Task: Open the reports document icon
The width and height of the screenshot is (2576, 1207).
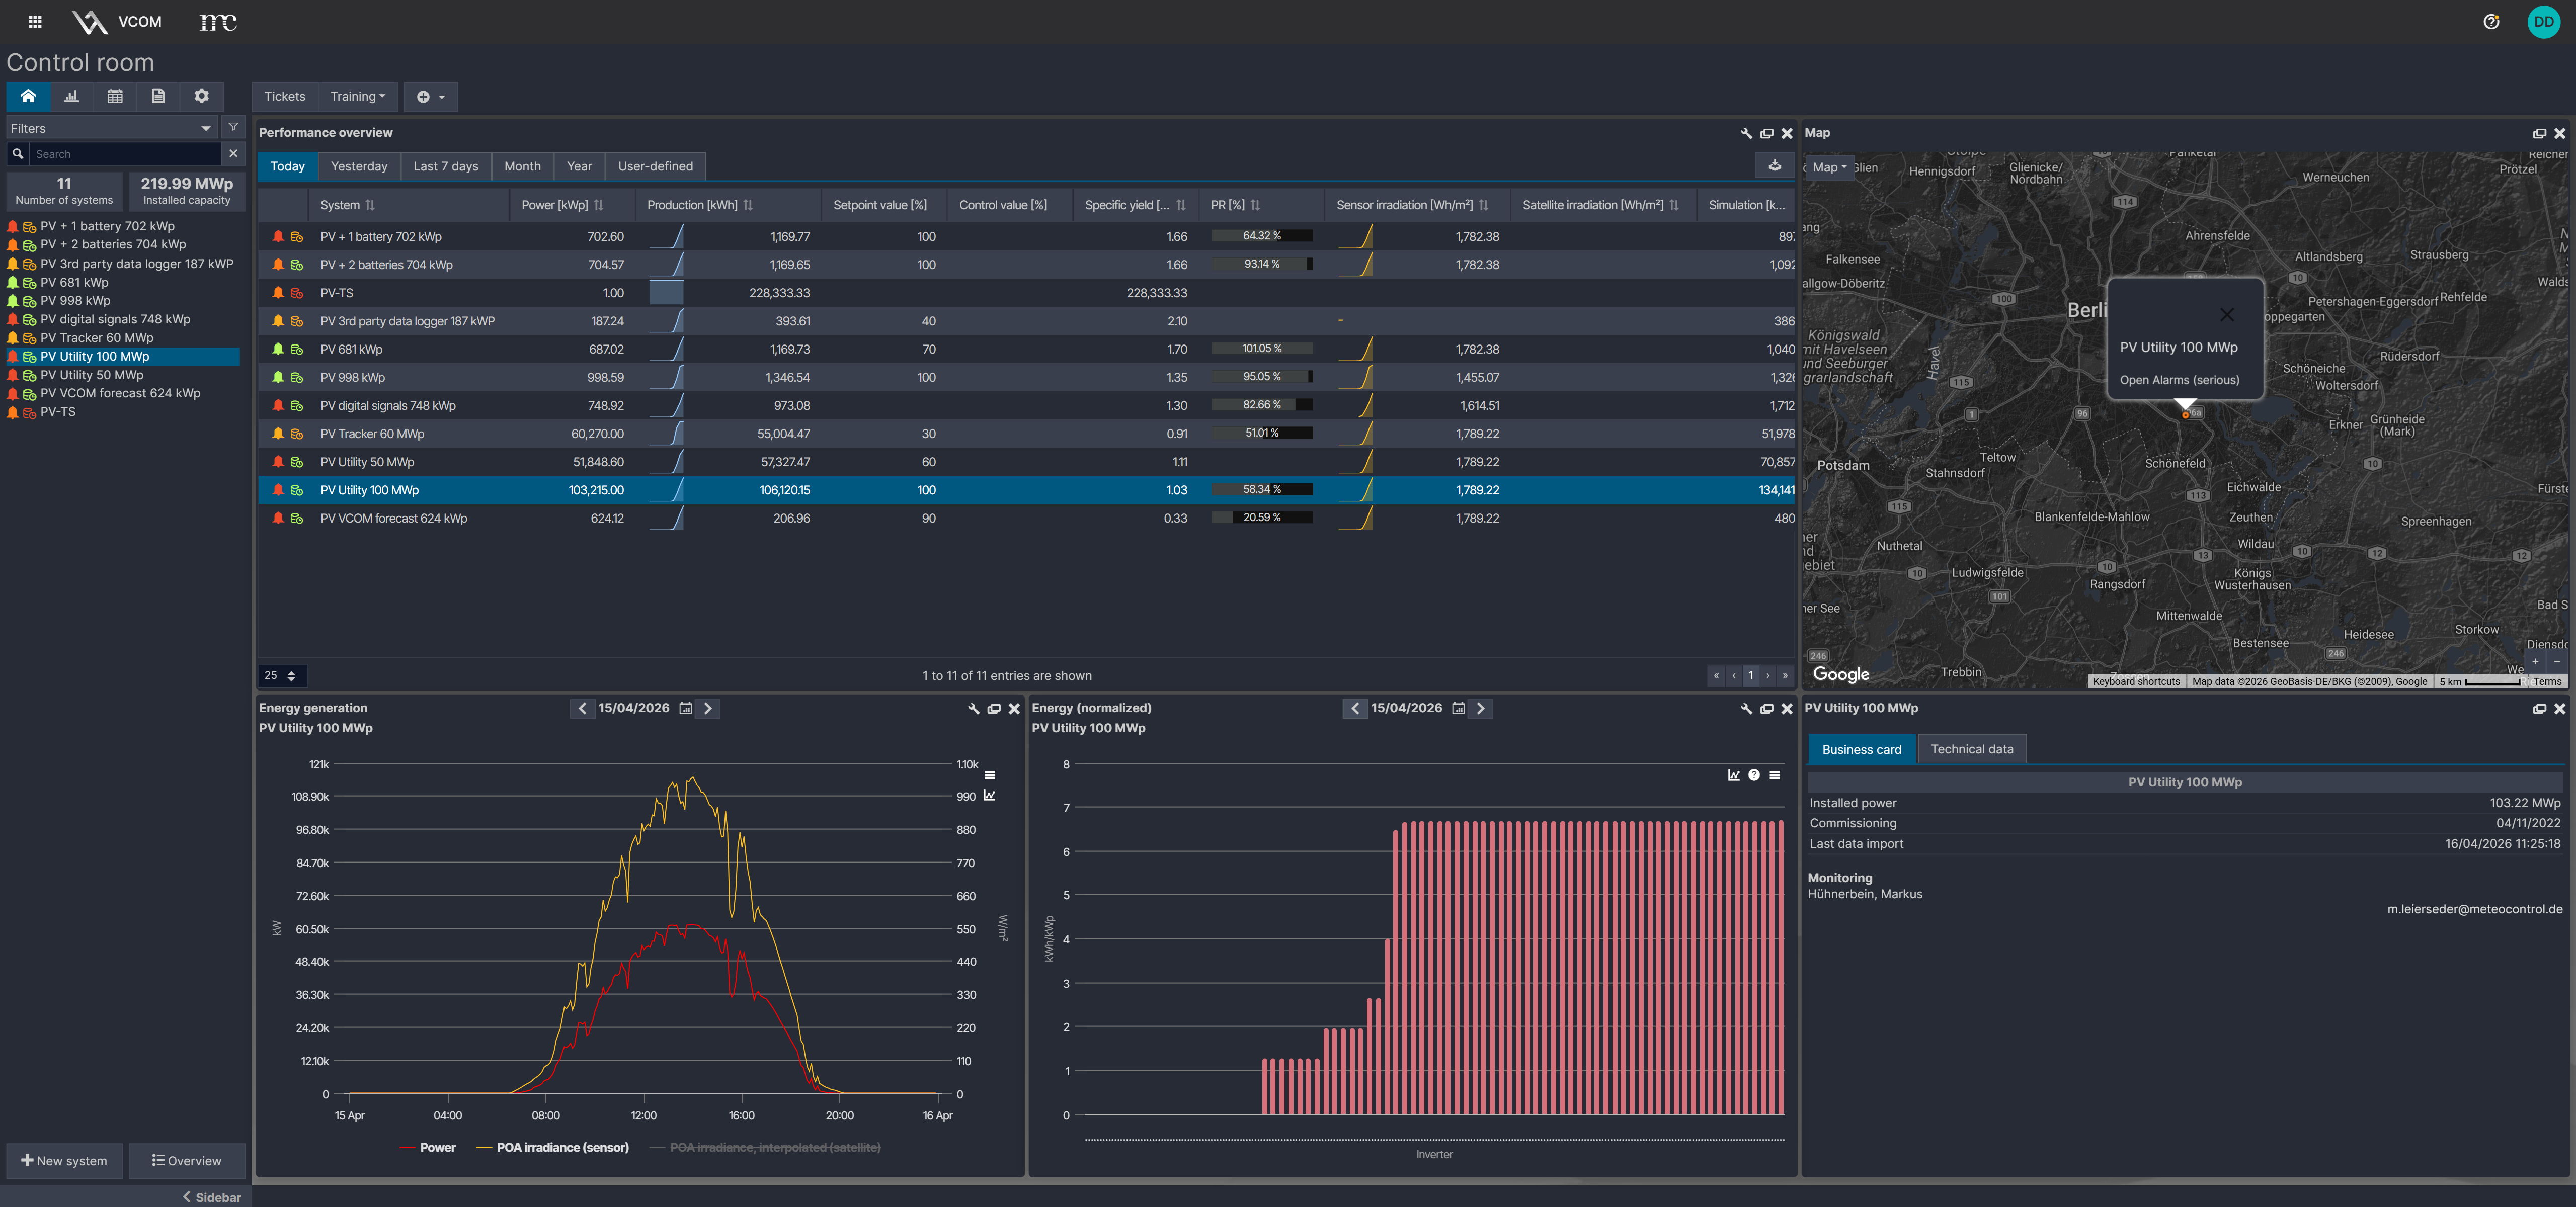Action: [158, 96]
